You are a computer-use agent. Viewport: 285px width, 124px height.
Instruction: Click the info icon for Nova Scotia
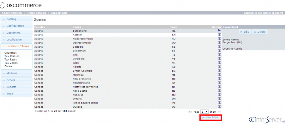click(219, 91)
